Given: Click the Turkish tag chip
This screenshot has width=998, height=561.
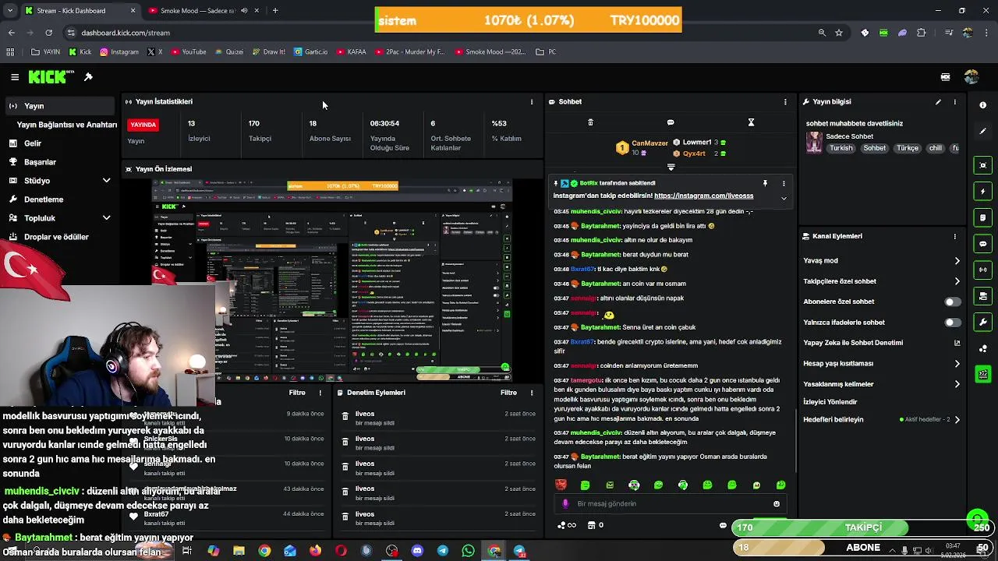Looking at the screenshot, I should 841,148.
